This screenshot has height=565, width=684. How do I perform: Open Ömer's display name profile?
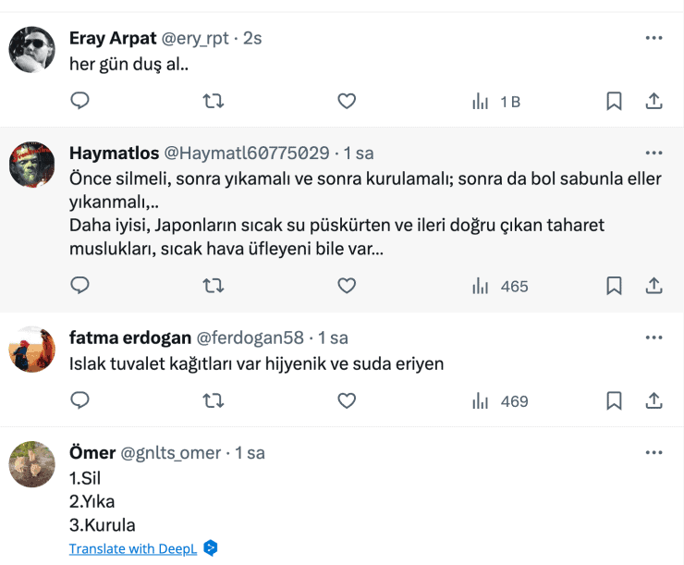[92, 452]
